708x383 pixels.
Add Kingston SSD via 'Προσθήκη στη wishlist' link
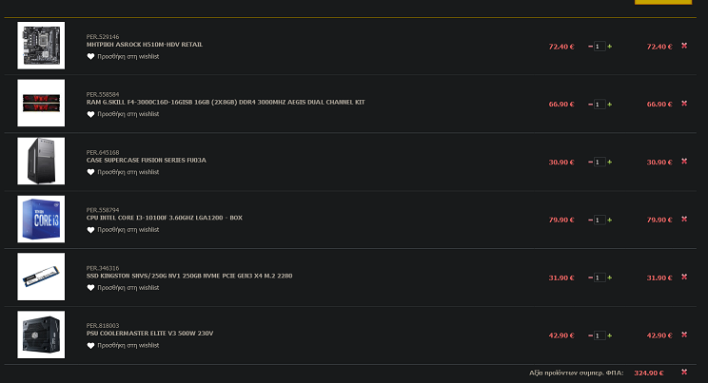coord(128,287)
